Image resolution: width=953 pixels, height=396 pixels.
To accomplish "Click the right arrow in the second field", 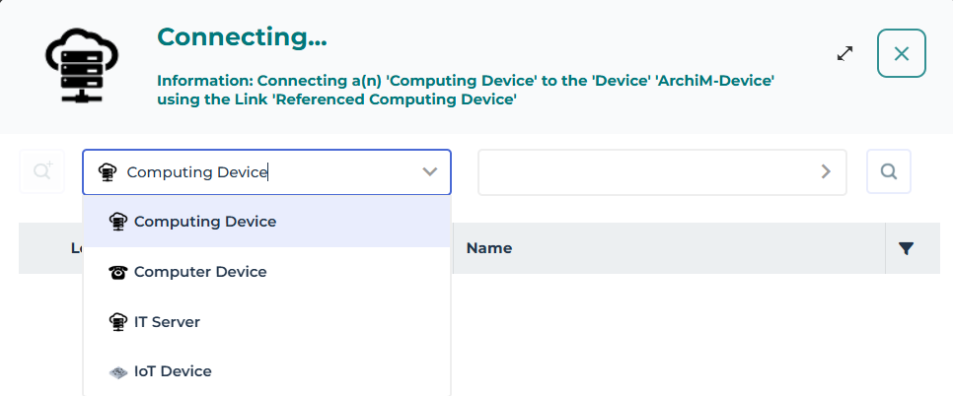I will 826,172.
